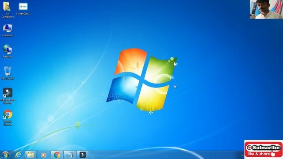Select the Recycle Bin icon

pos(8,73)
